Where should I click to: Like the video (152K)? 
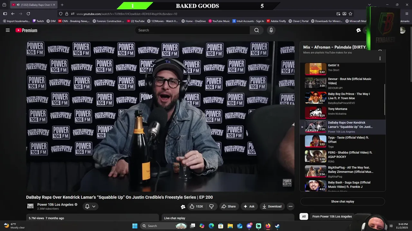(196, 206)
